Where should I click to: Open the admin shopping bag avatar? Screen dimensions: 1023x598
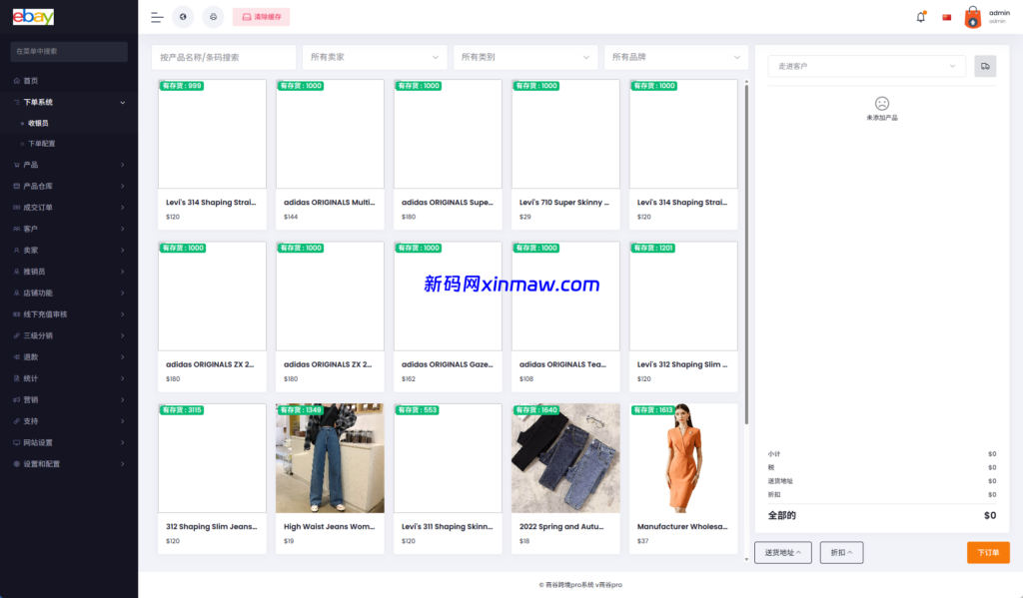pyautogui.click(x=973, y=17)
